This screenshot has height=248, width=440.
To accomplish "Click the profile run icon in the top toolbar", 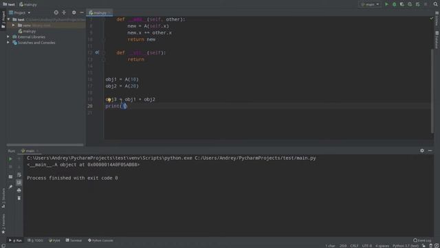I will coord(410,4).
